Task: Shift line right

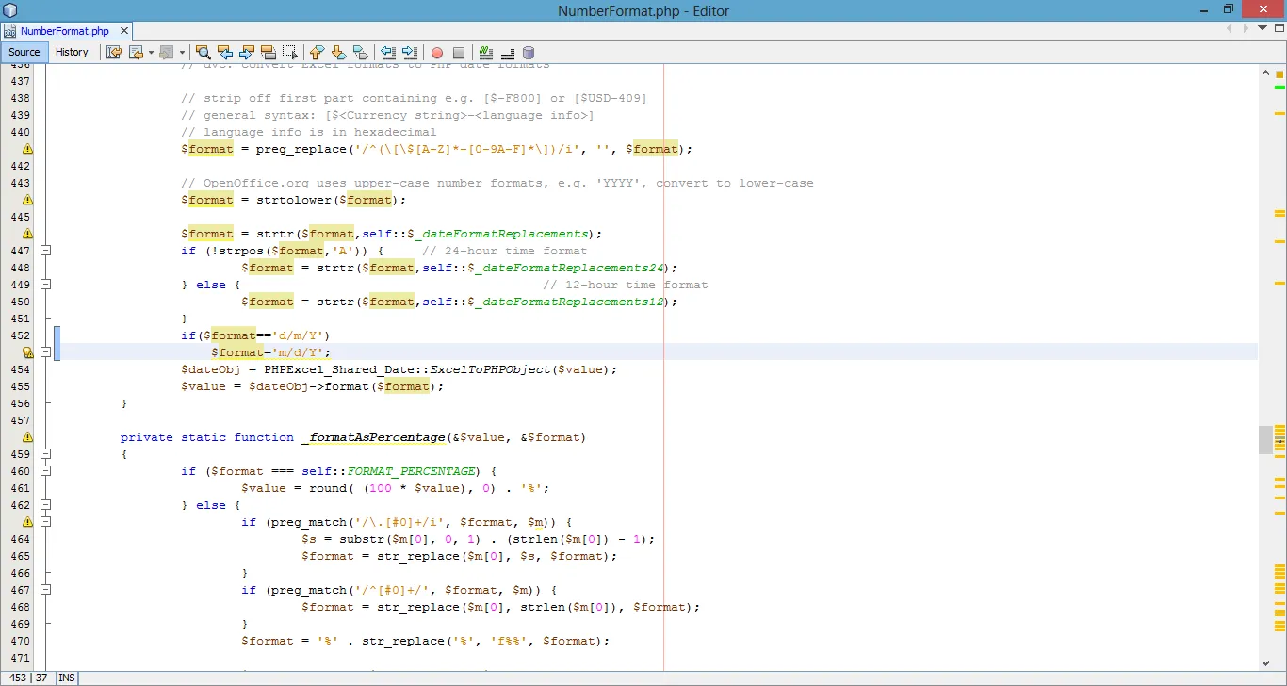Action: (409, 53)
